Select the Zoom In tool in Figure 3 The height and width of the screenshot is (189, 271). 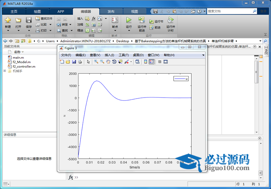pos(96,62)
